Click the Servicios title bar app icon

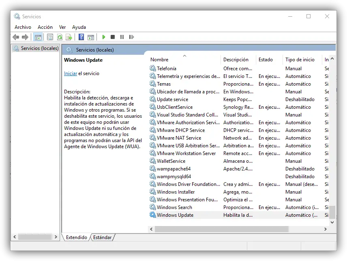coord(17,16)
